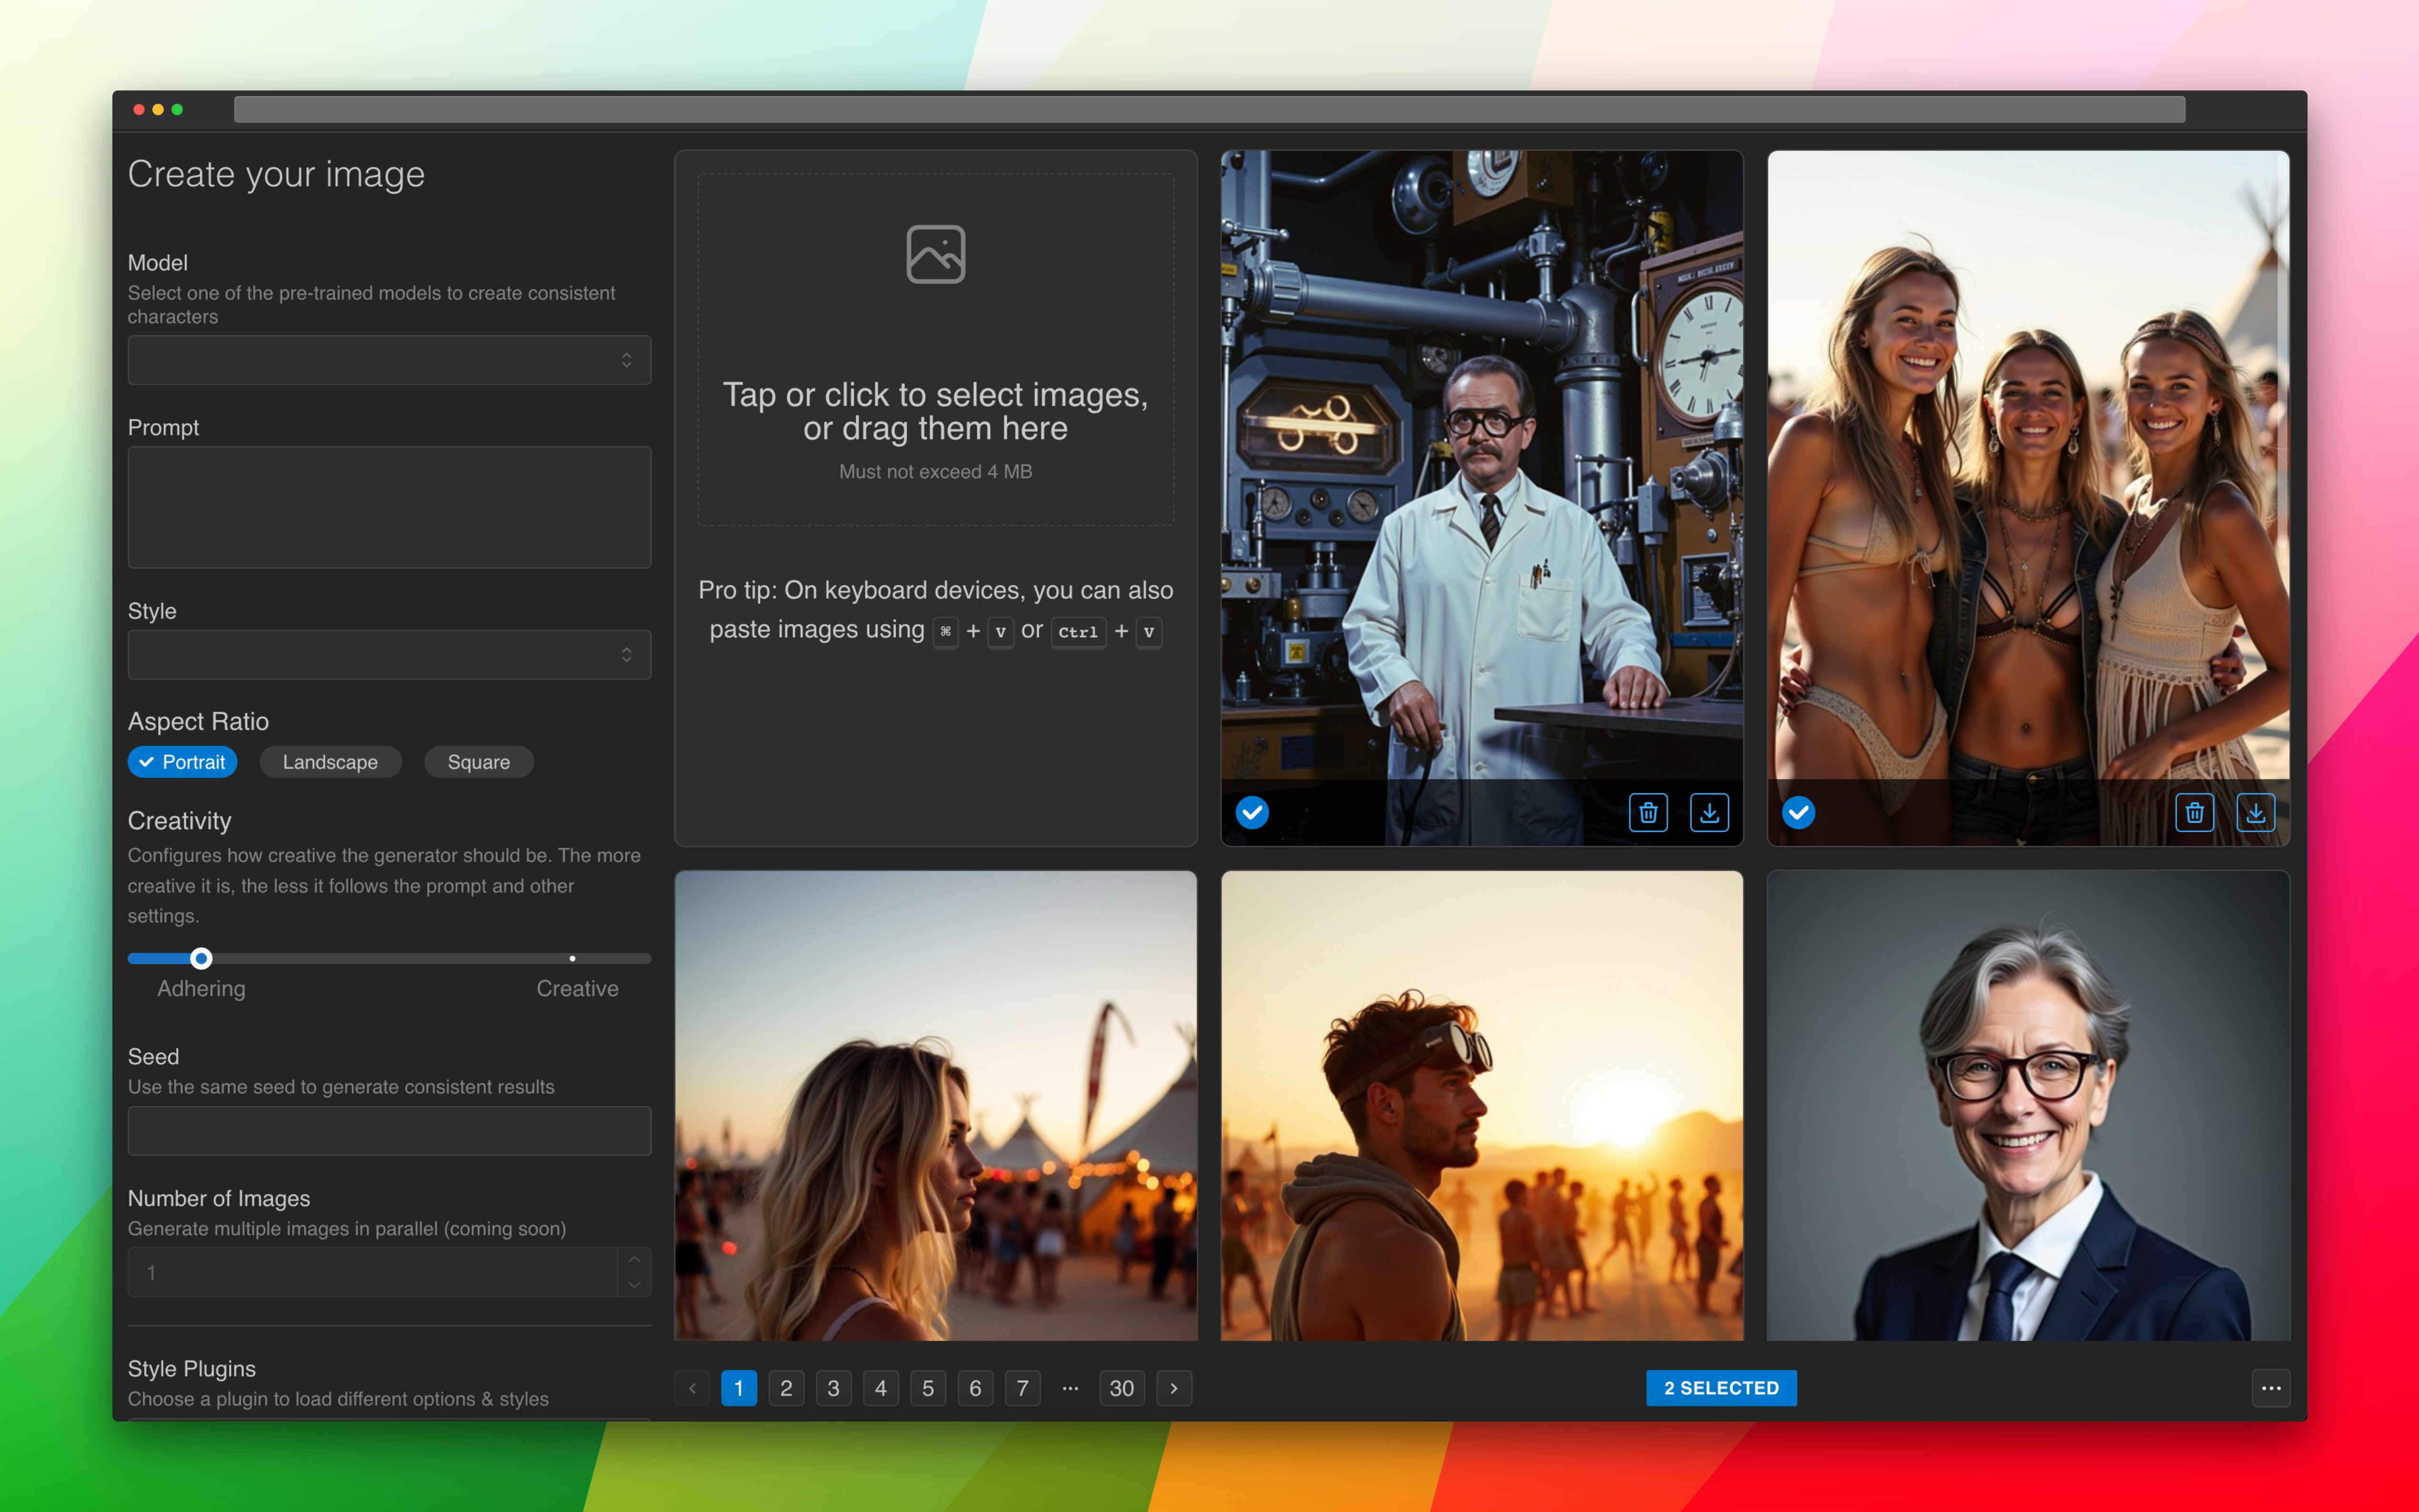Click the Adhering end of Creativity slider
This screenshot has height=1512, width=2419.
[201, 989]
